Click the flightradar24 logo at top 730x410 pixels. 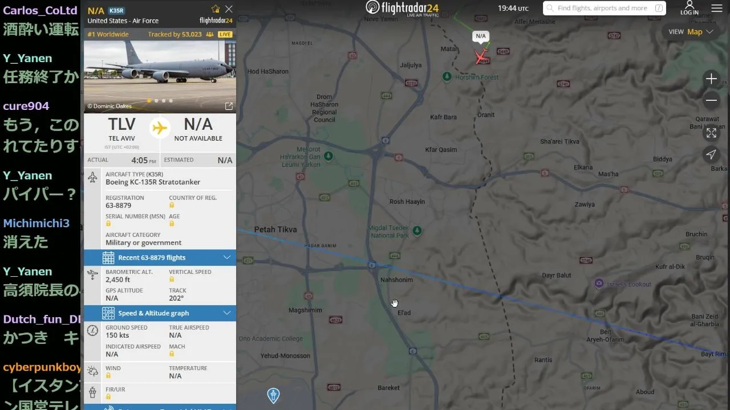click(x=402, y=8)
